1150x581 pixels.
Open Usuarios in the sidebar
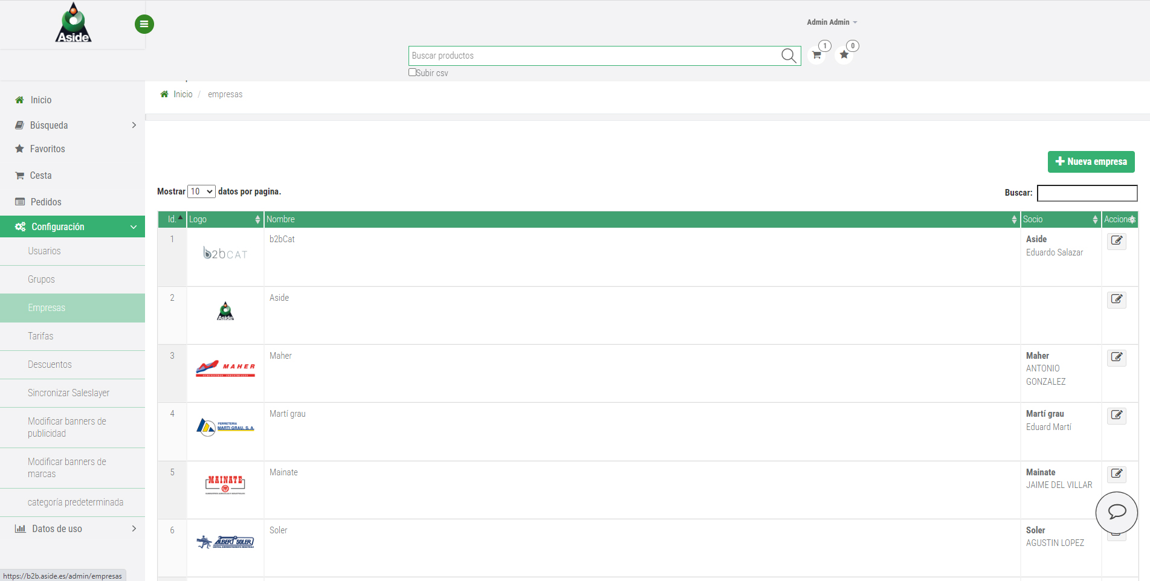(x=44, y=251)
